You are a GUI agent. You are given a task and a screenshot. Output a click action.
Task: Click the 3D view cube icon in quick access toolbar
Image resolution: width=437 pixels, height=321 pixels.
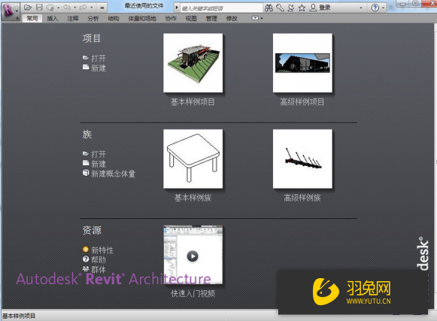tap(50, 8)
